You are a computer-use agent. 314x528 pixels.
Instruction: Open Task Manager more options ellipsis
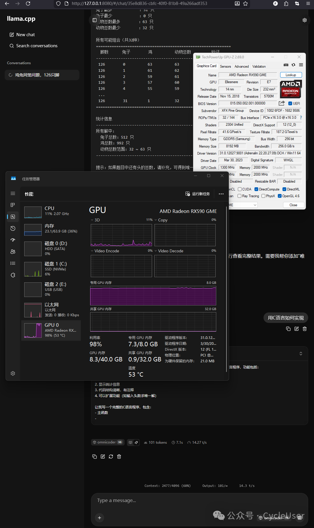click(x=221, y=194)
